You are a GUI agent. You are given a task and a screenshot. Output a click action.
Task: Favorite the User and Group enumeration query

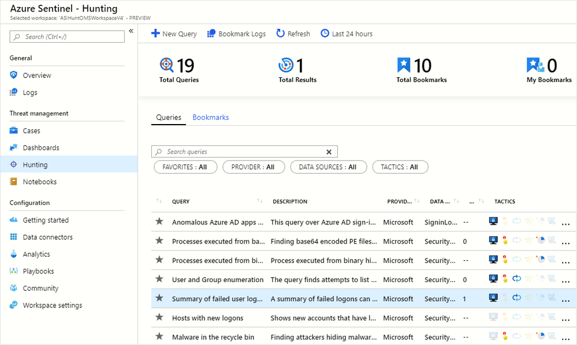tap(159, 279)
